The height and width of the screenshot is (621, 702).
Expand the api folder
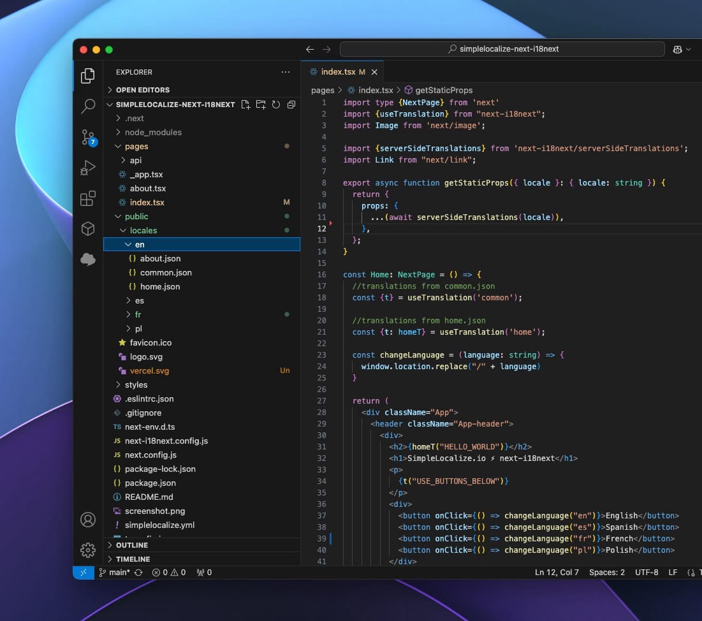(201, 160)
